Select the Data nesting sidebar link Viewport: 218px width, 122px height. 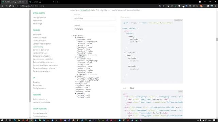(x=38, y=47)
